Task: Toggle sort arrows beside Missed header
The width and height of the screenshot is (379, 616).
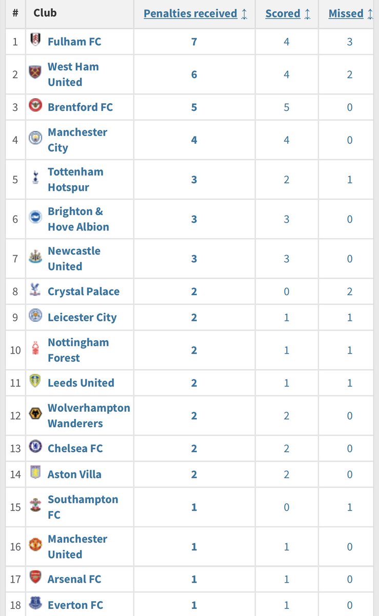Action: click(x=370, y=14)
